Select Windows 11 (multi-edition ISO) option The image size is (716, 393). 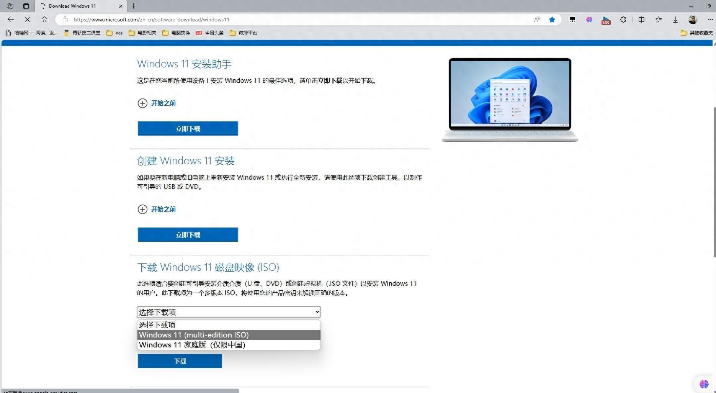[x=229, y=335]
